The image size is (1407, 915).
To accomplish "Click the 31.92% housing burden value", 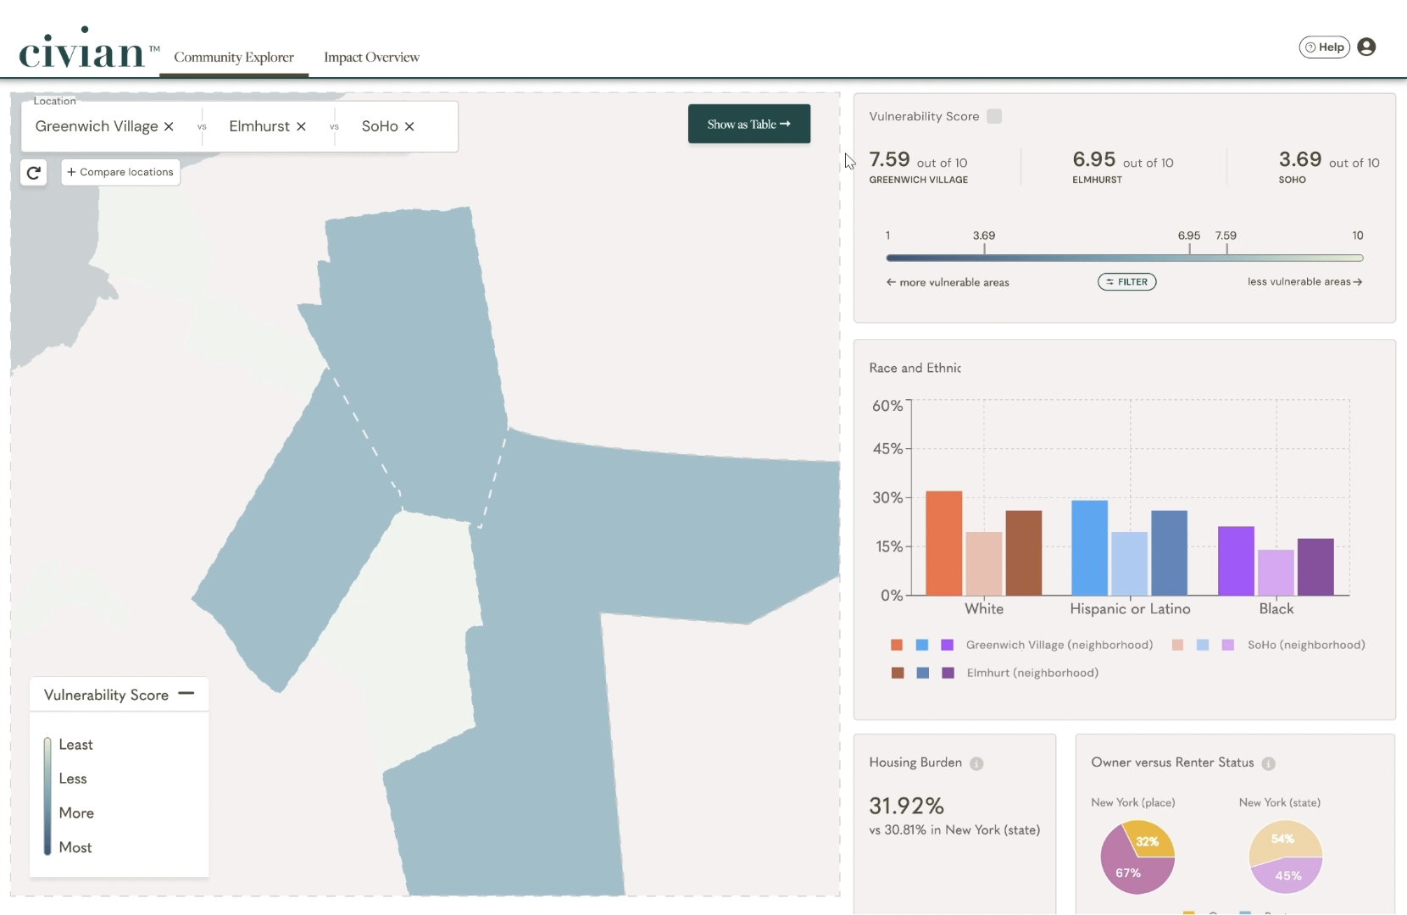I will point(906,806).
